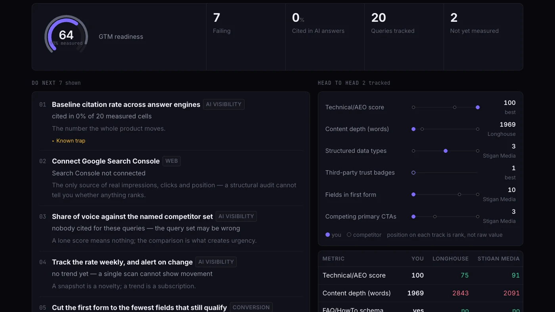Click your purple marker on Structured data types track

446,151
